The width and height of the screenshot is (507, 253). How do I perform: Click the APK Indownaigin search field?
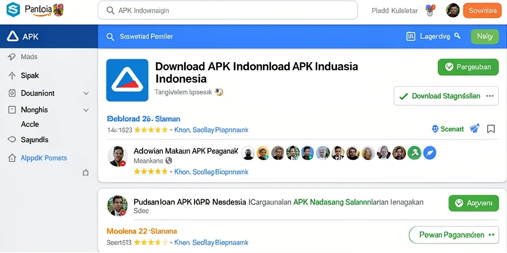228,10
